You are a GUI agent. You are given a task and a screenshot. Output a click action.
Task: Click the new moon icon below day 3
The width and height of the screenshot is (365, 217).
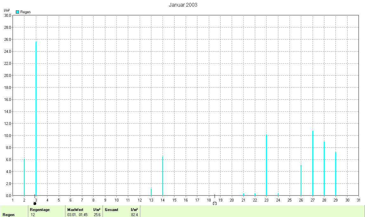click(x=35, y=203)
